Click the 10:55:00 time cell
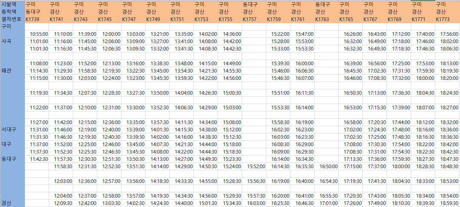 (x=37, y=34)
